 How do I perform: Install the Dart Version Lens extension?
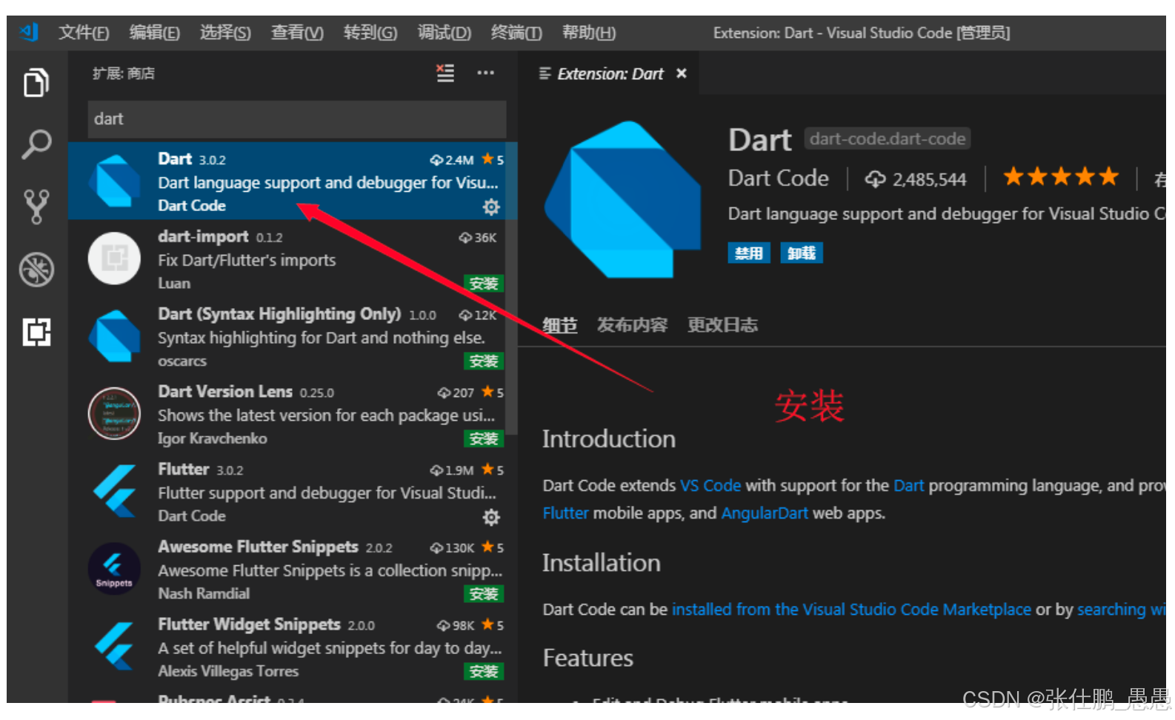pyautogui.click(x=484, y=439)
